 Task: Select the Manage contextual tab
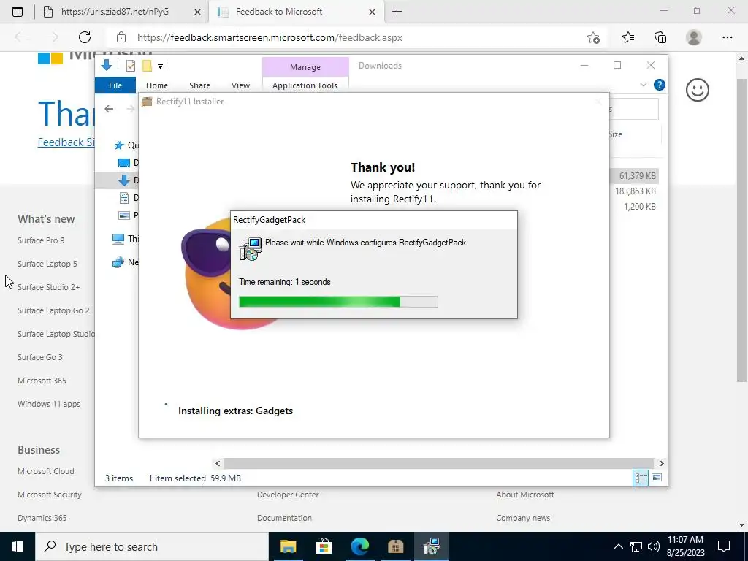pyautogui.click(x=305, y=67)
